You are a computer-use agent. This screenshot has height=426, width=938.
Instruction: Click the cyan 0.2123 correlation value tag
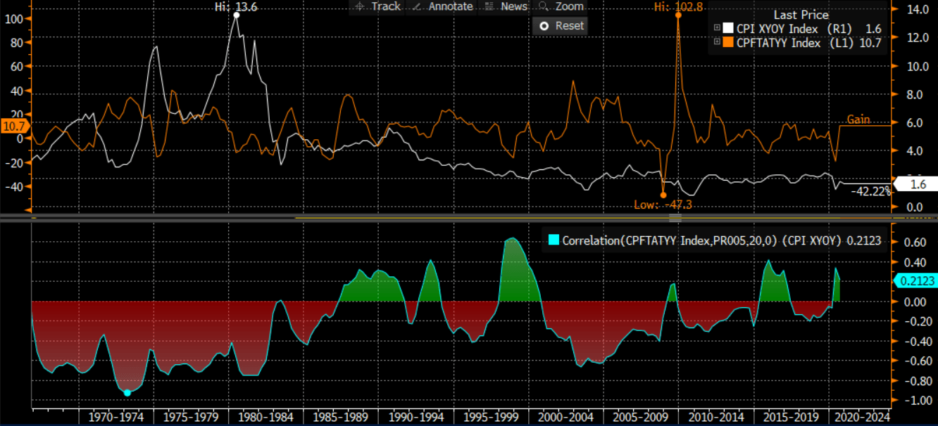[x=915, y=281]
